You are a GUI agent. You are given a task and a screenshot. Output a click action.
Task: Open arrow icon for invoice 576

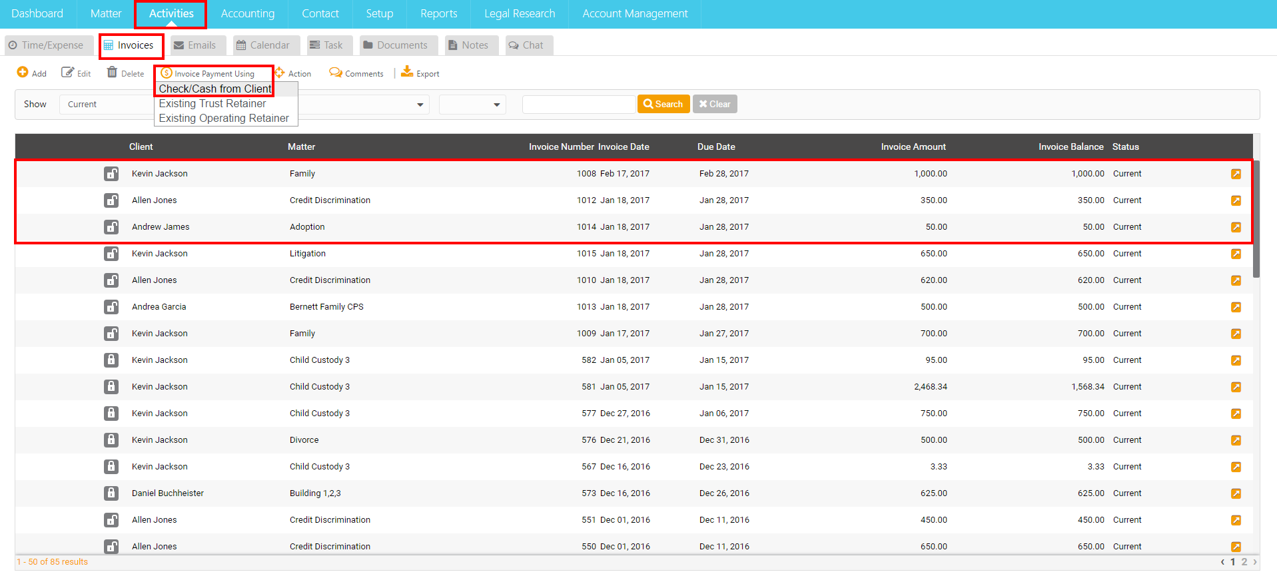pyautogui.click(x=1236, y=440)
